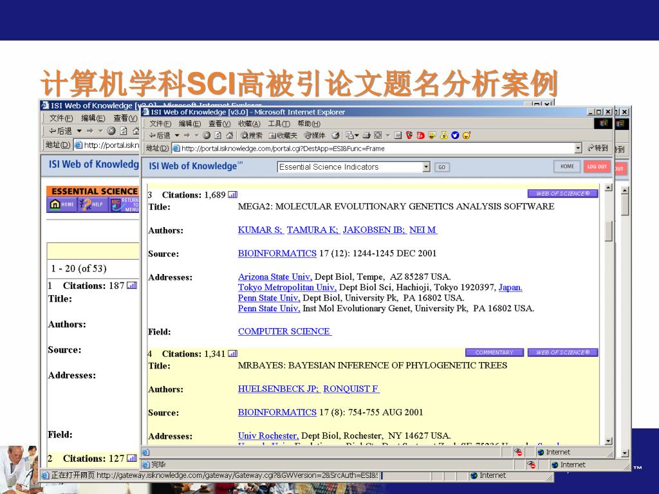Click the 搜索 (Search) toolbar button

252,135
